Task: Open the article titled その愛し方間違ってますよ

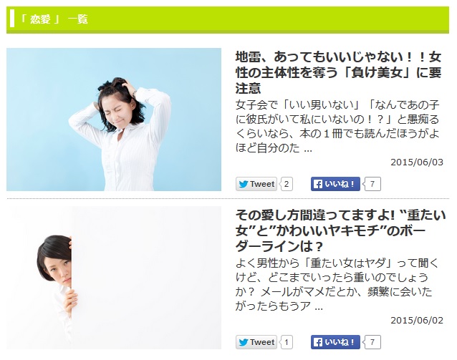Action: 340,230
